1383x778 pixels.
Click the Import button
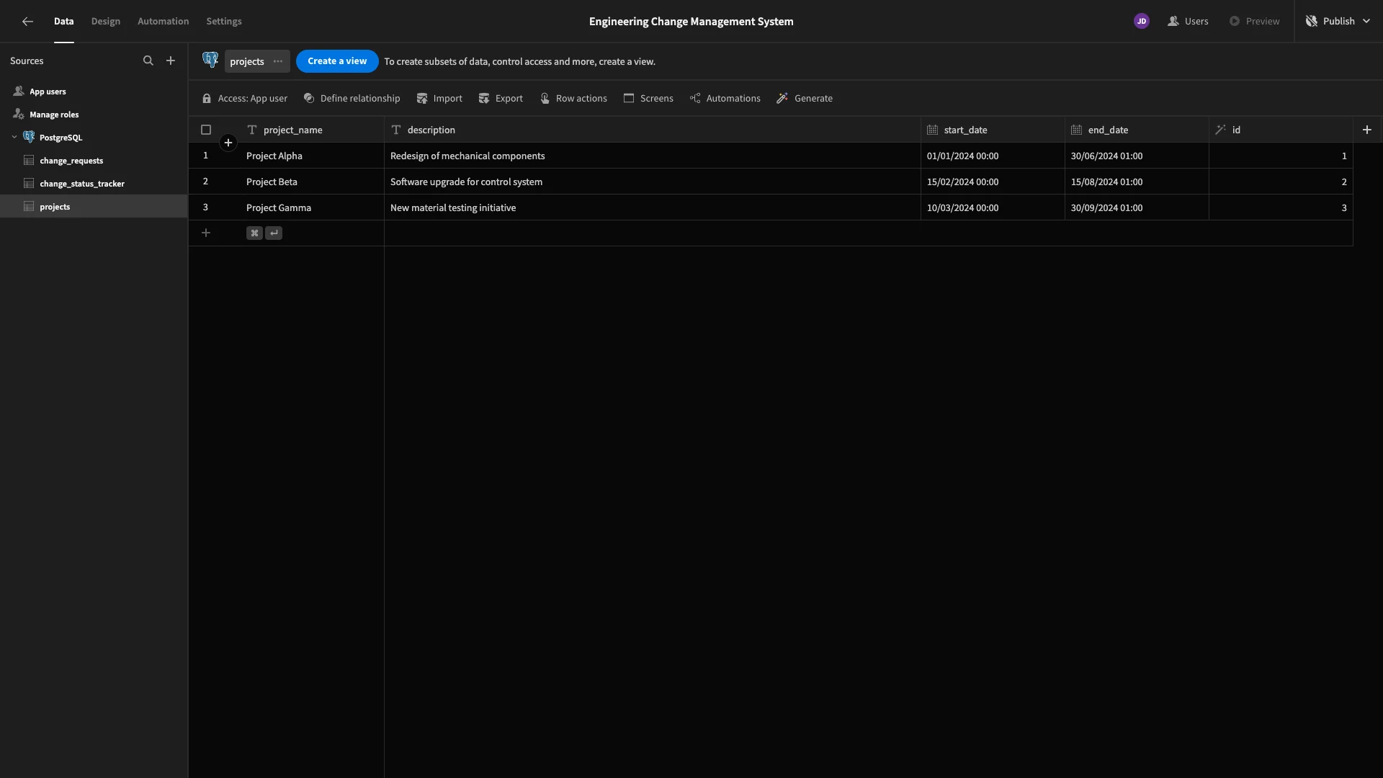coord(439,99)
